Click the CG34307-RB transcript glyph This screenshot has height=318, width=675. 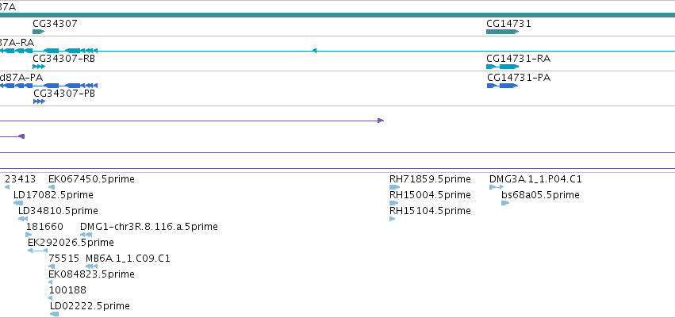pyautogui.click(x=39, y=67)
